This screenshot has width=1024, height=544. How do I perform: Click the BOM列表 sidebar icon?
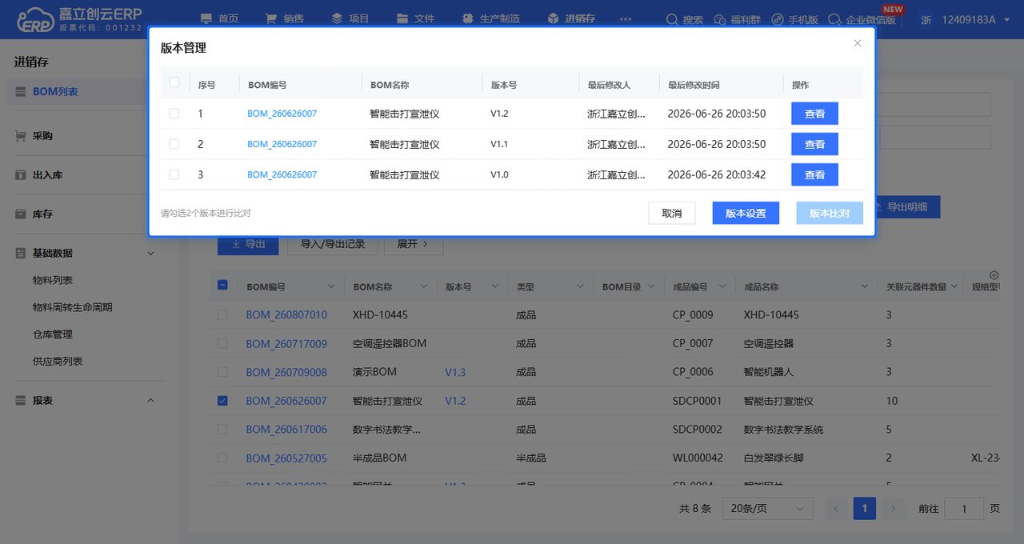pos(21,92)
